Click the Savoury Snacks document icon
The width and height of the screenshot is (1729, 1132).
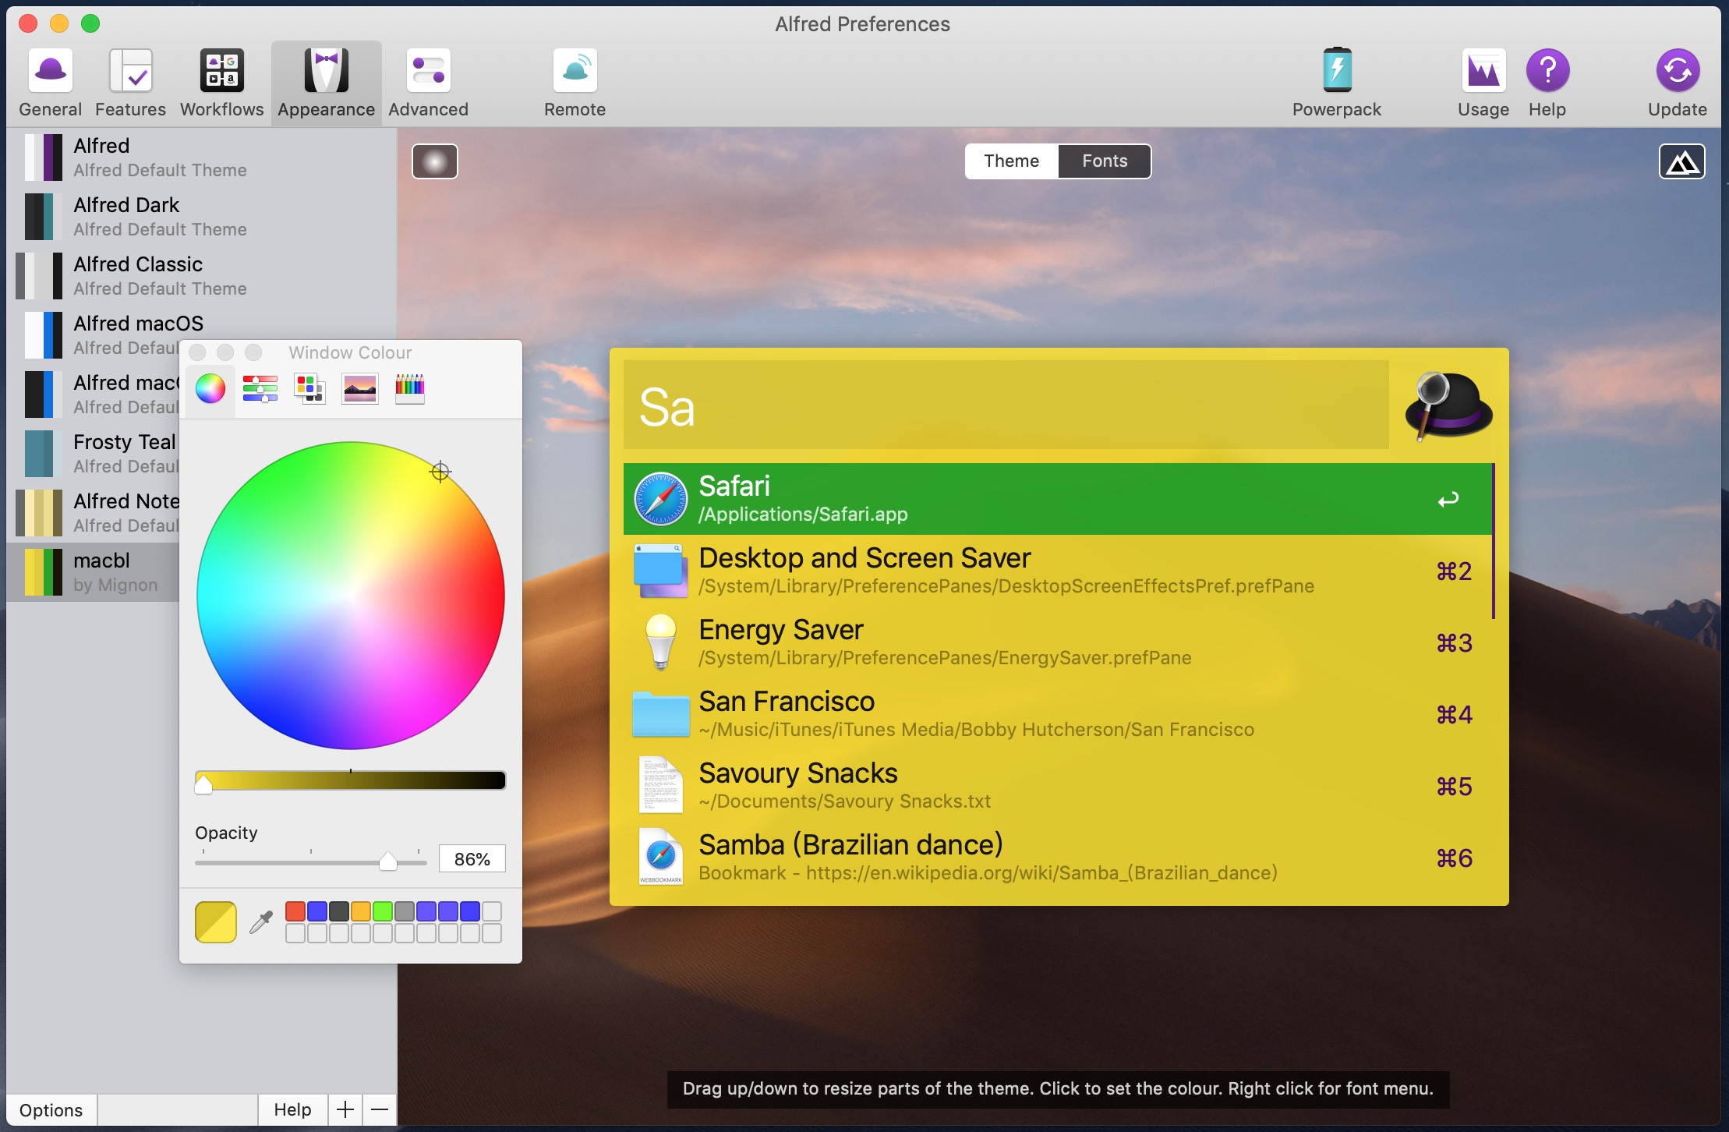(661, 785)
